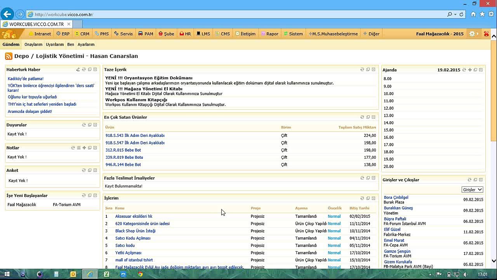Viewport: 497px width, 280px height.
Task: Open task 'Black Shop Ürün İsteği'
Action: pos(136,231)
